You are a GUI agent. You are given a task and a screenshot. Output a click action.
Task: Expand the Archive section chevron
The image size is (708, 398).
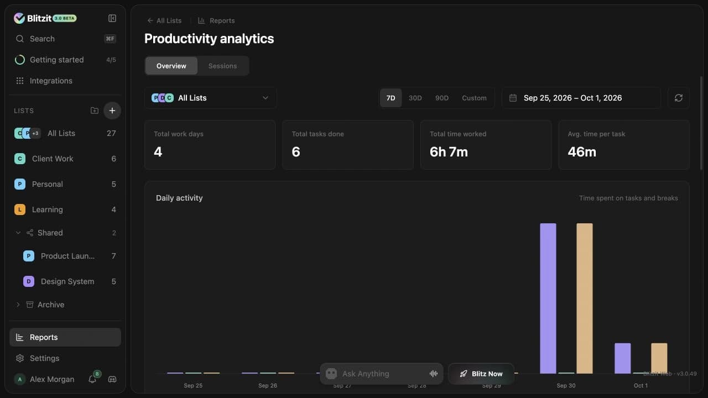pos(18,305)
